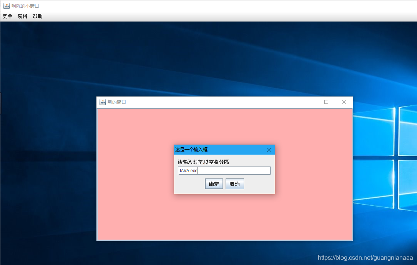This screenshot has width=417, height=265.
Task: Minimize the 新的窗口 window
Action: 309,102
